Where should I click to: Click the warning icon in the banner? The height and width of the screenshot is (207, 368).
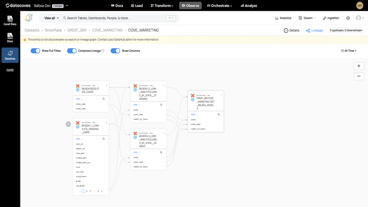tap(25, 40)
